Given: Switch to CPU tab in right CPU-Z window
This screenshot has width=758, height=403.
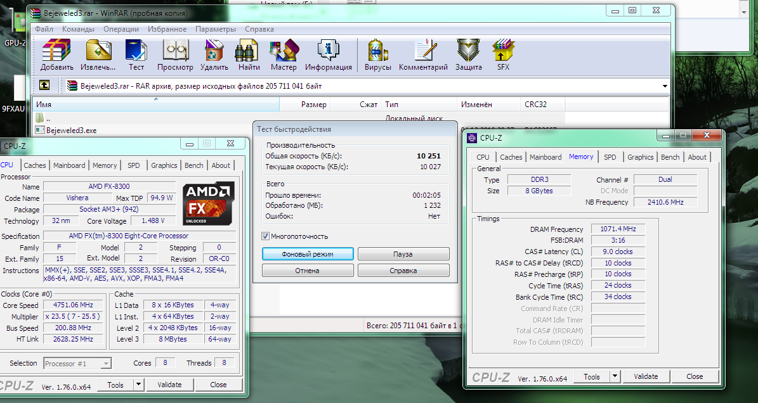Looking at the screenshot, I should coord(483,157).
